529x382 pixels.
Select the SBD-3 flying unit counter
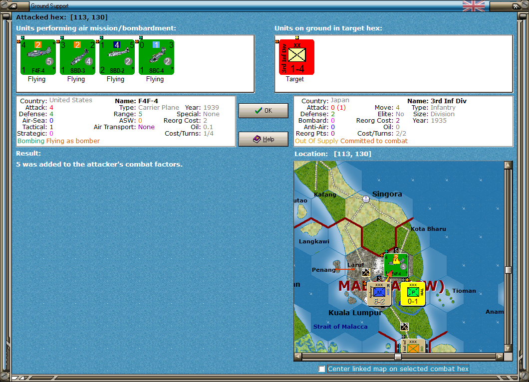[x=78, y=56]
